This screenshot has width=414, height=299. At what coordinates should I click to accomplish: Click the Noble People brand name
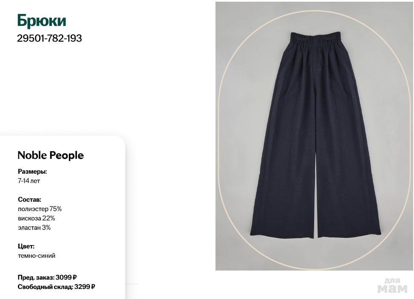[x=51, y=155]
